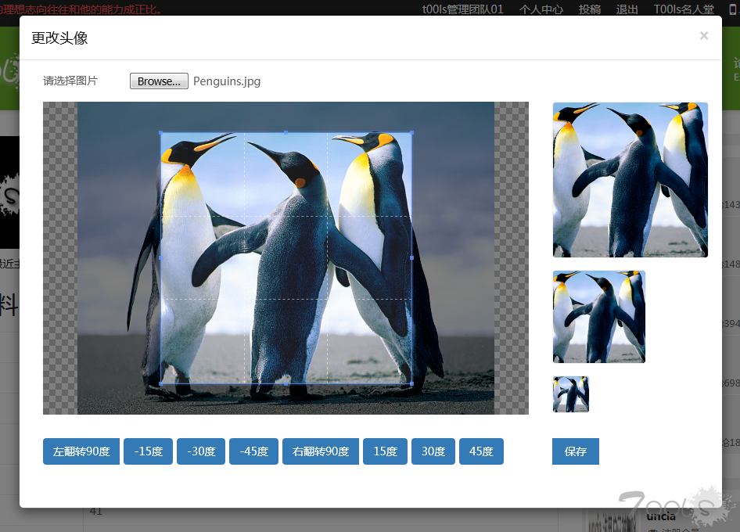Apply the -30度 rotation button

click(201, 451)
